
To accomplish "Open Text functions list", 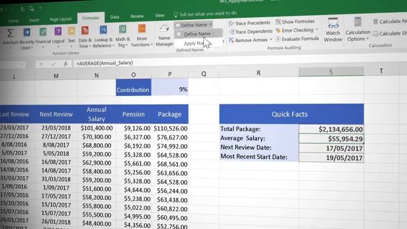I will point(71,37).
